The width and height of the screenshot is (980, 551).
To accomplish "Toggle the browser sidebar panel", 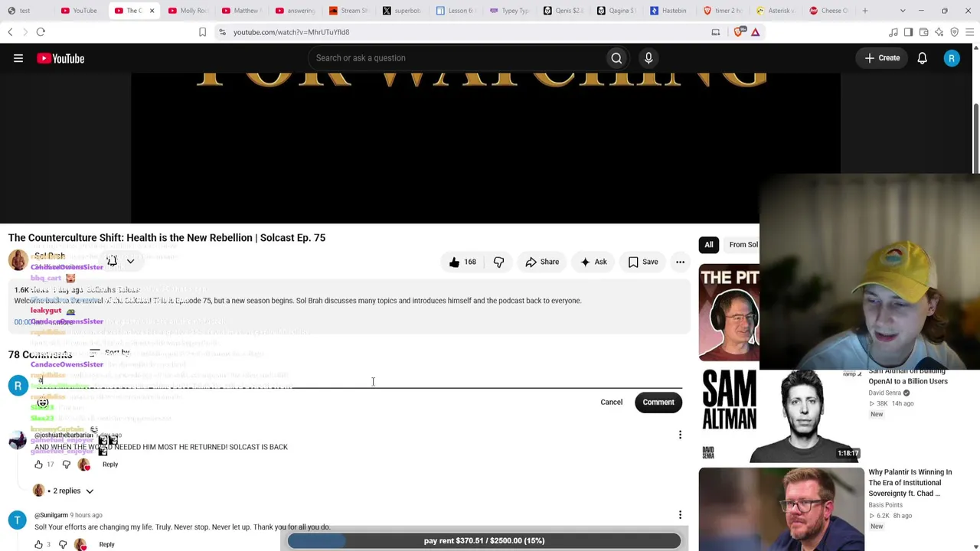I will (908, 32).
